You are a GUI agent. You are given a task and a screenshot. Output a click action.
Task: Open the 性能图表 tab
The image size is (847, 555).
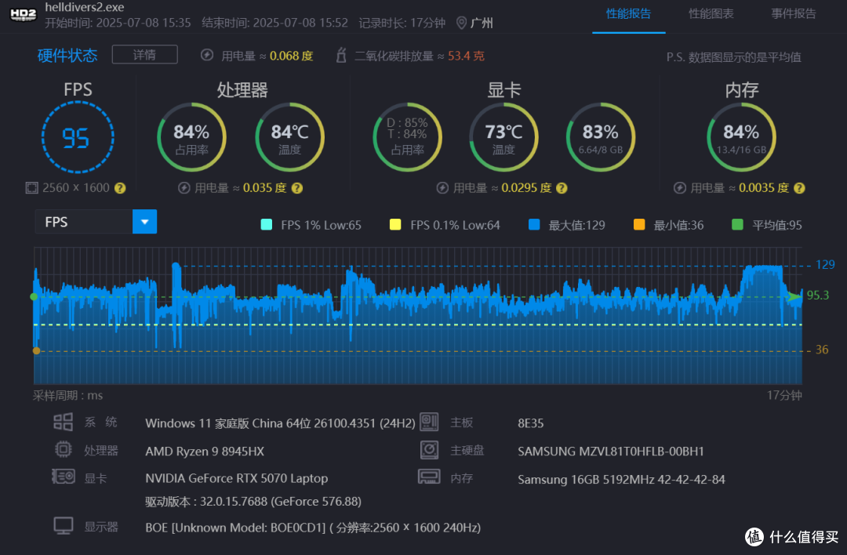coord(711,14)
